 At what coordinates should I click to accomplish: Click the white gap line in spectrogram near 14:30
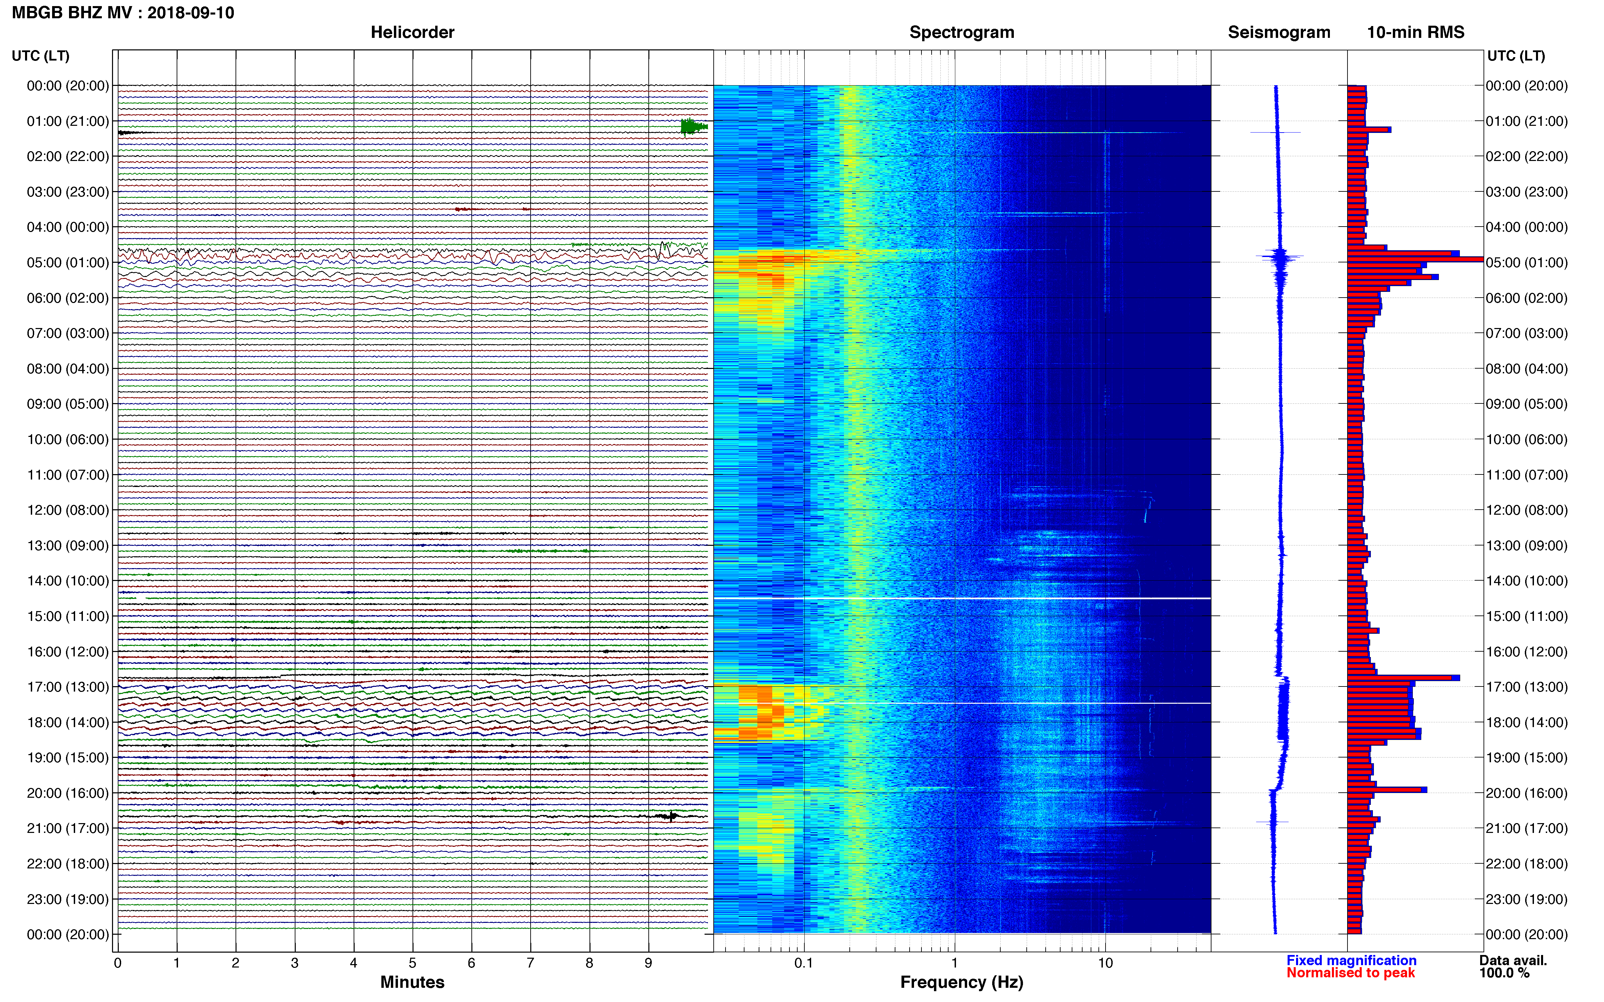(x=961, y=599)
